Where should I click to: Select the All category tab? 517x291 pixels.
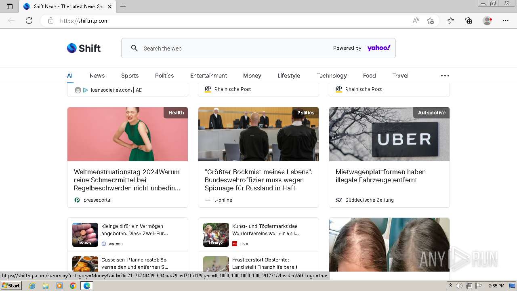pyautogui.click(x=70, y=76)
